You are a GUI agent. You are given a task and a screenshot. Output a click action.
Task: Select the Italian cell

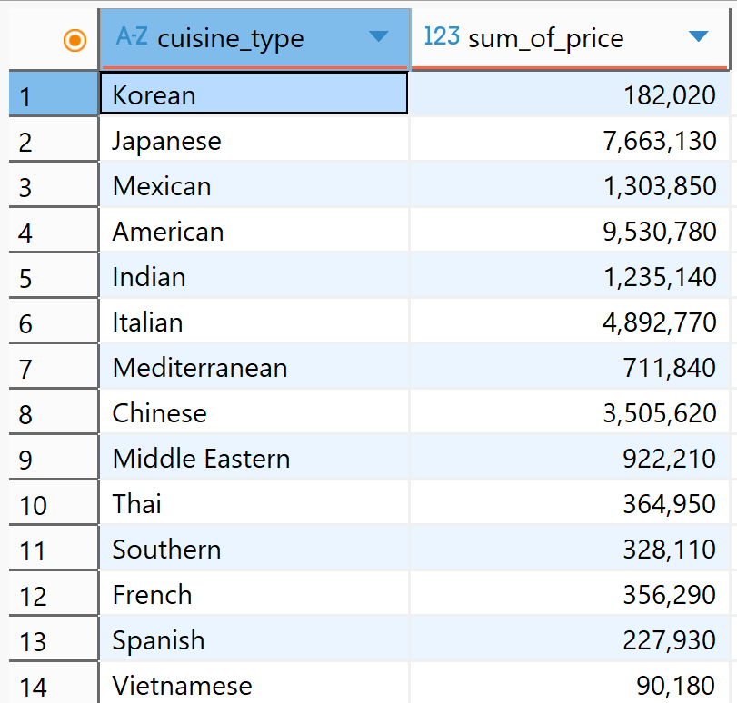(254, 321)
